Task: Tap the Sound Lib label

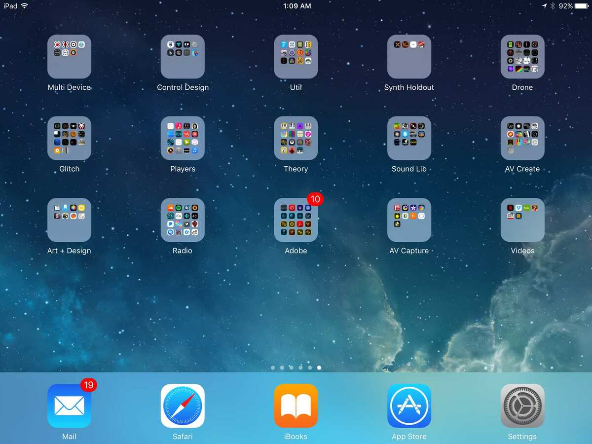Action: [409, 169]
